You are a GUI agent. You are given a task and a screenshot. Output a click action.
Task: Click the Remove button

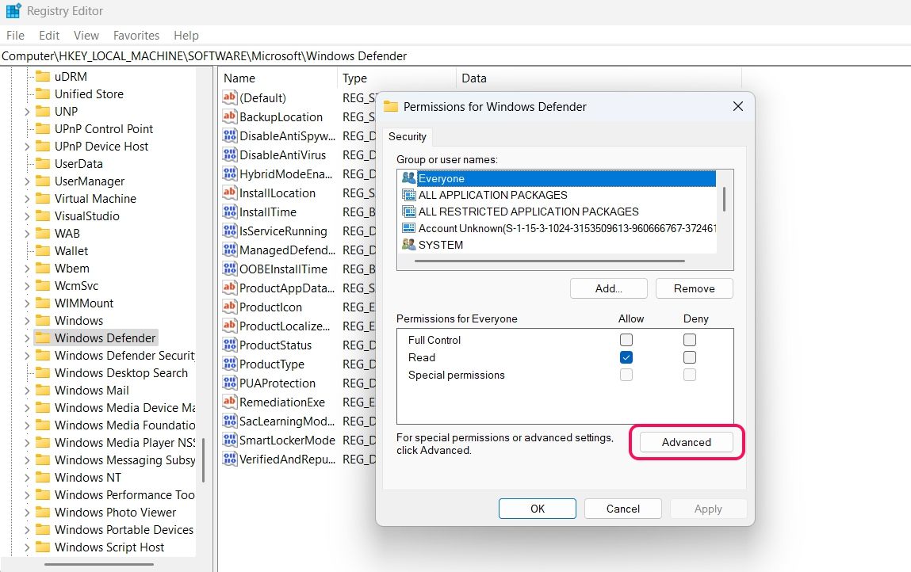tap(695, 288)
